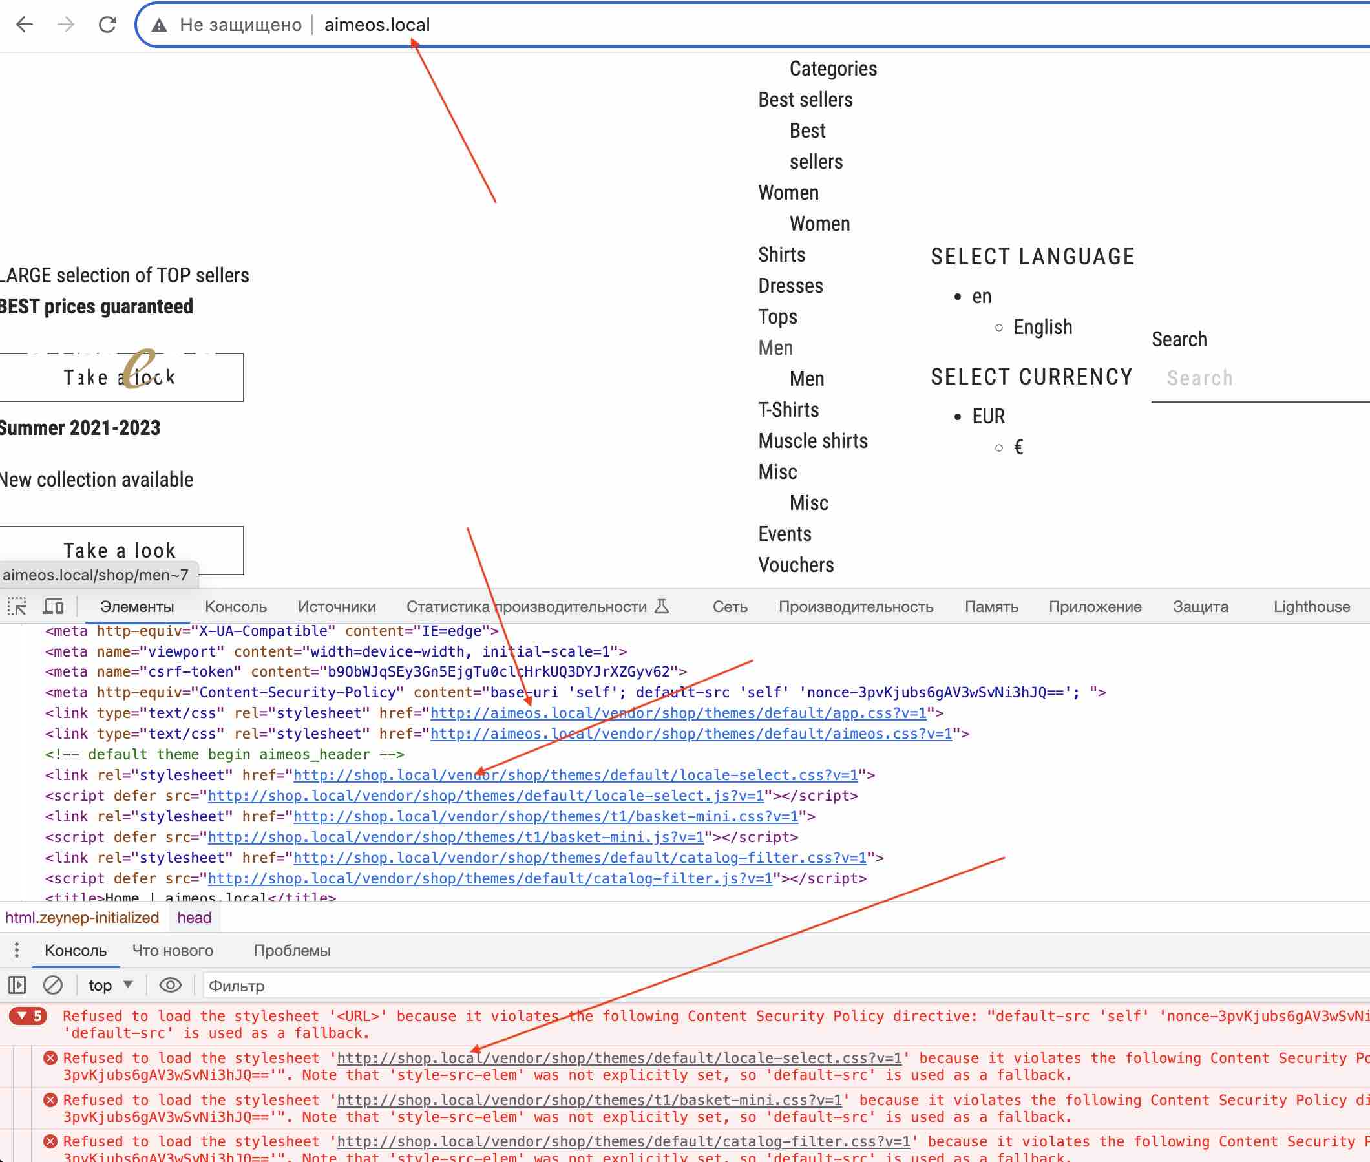Select the Что нового drawer tab
This screenshot has height=1162, width=1370.
click(x=173, y=950)
